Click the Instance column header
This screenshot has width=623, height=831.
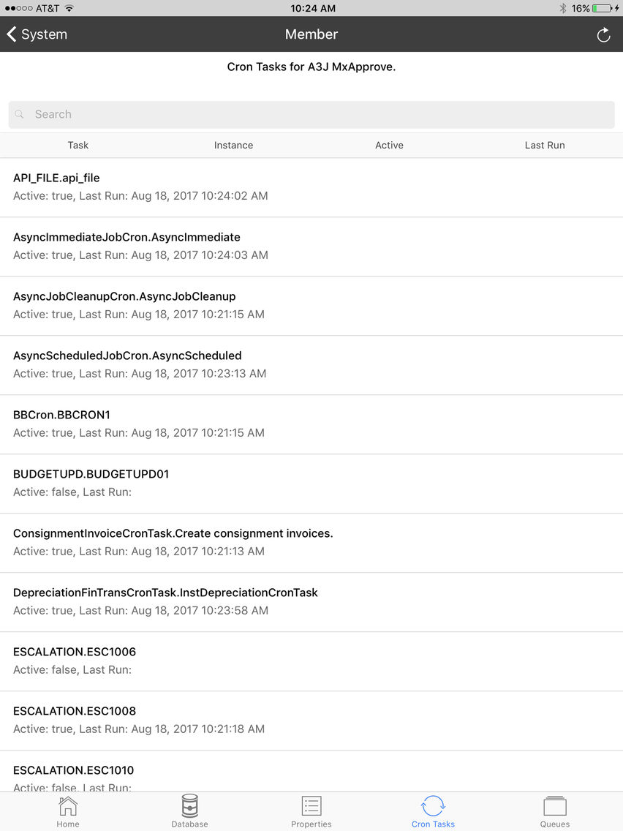tap(234, 146)
